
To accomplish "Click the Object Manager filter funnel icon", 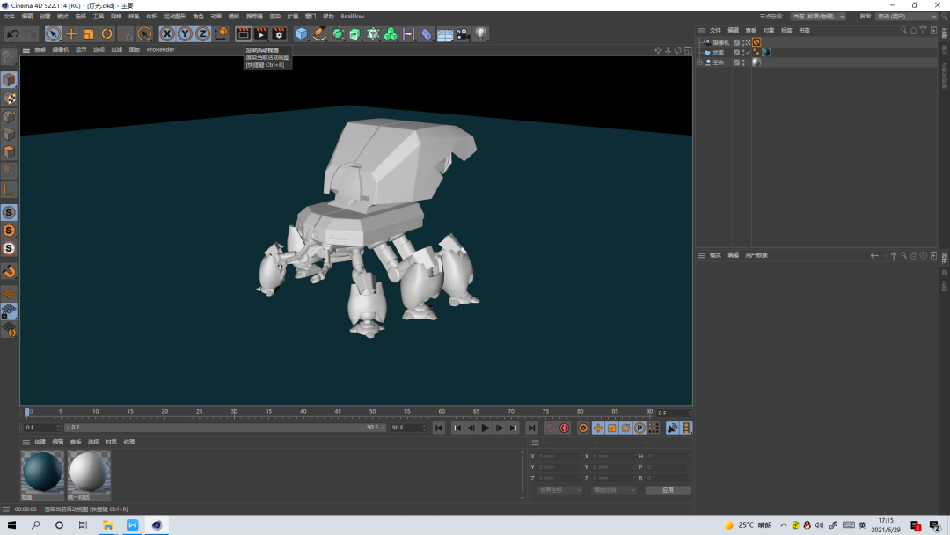I will click(x=924, y=30).
